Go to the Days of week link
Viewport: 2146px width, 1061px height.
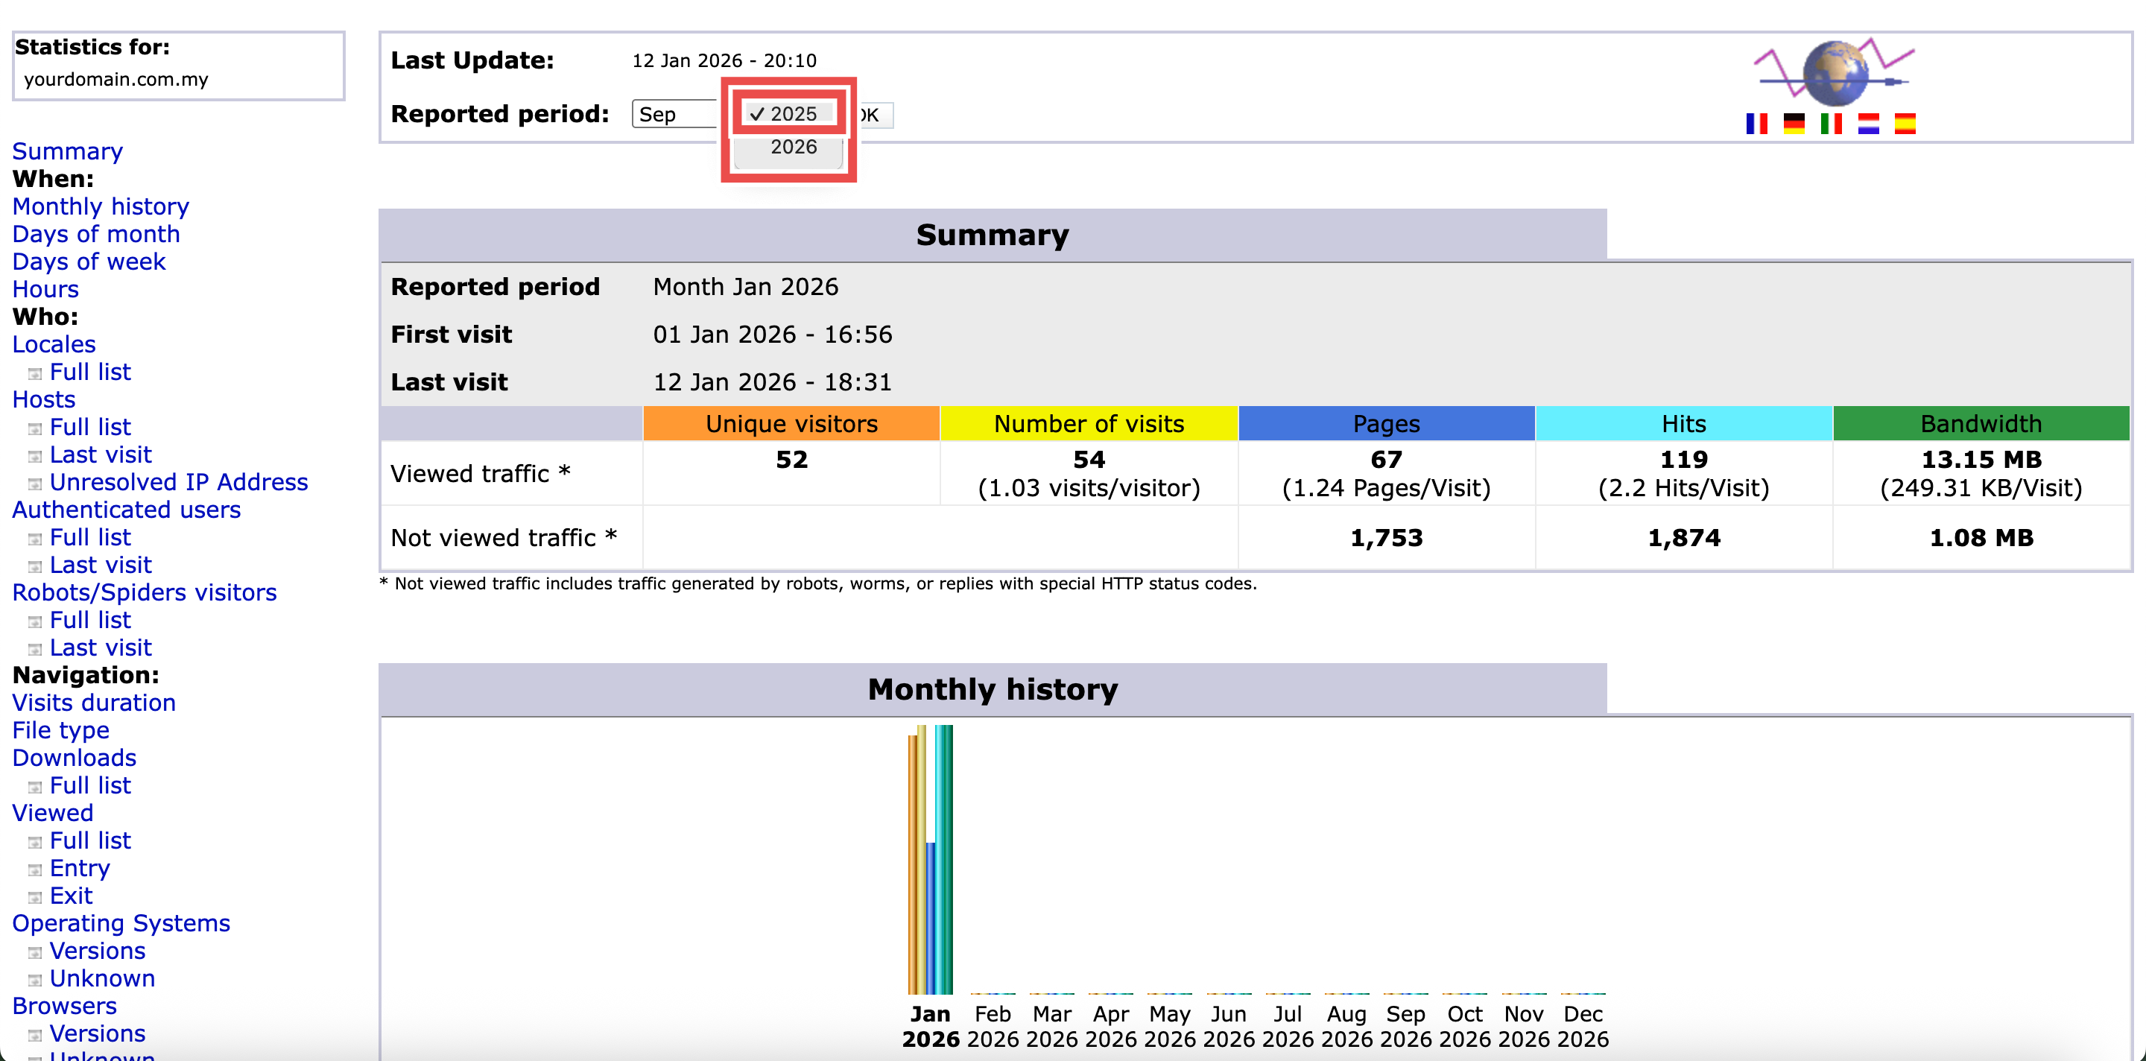click(89, 262)
